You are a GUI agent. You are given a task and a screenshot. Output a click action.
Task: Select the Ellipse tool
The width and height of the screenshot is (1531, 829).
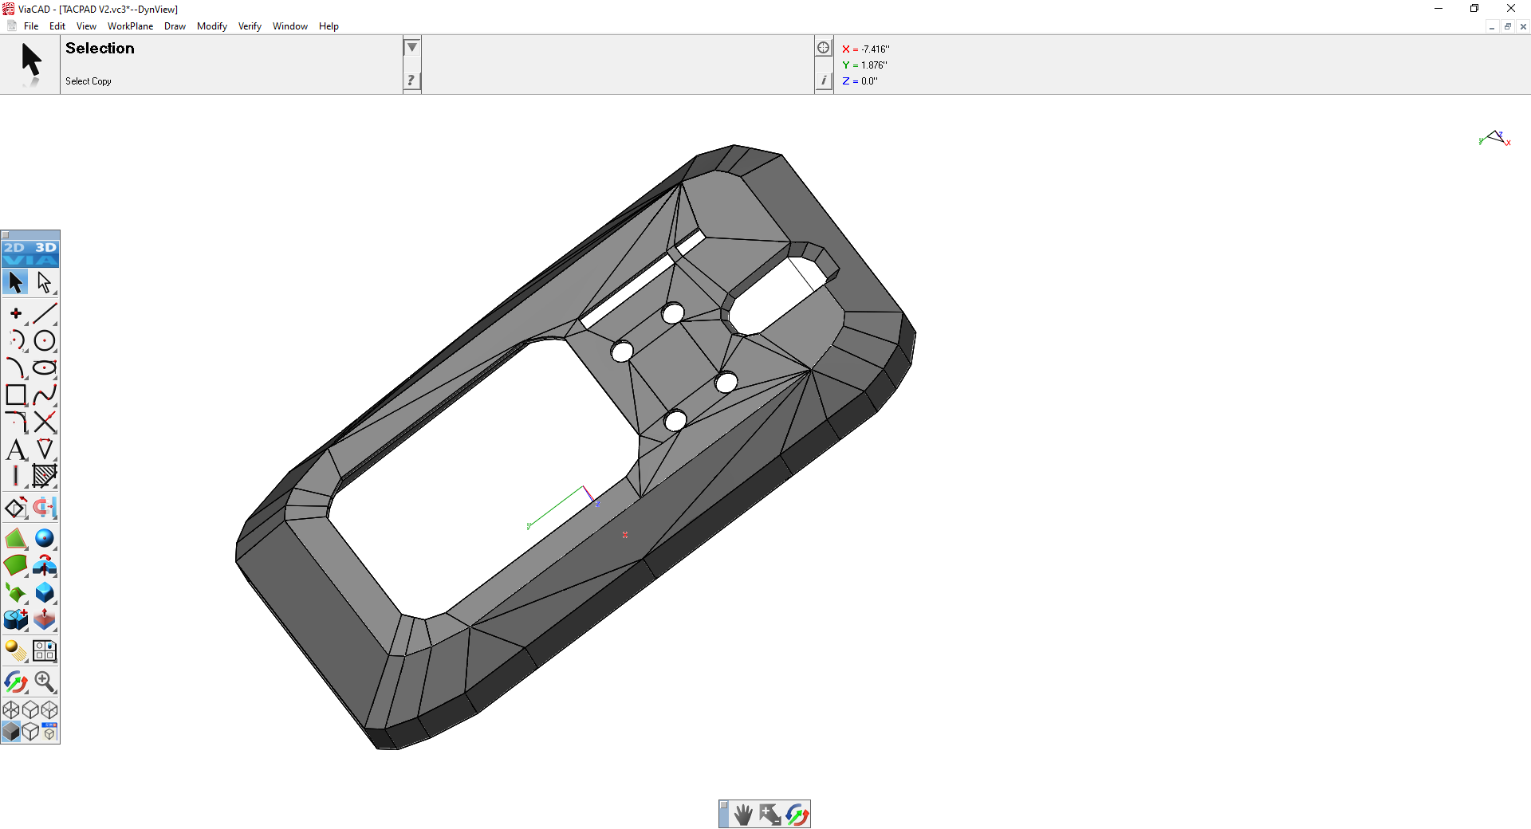point(45,367)
